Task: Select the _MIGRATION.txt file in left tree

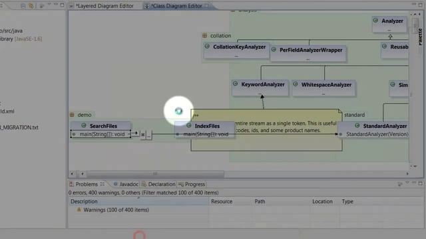Action: (19, 127)
